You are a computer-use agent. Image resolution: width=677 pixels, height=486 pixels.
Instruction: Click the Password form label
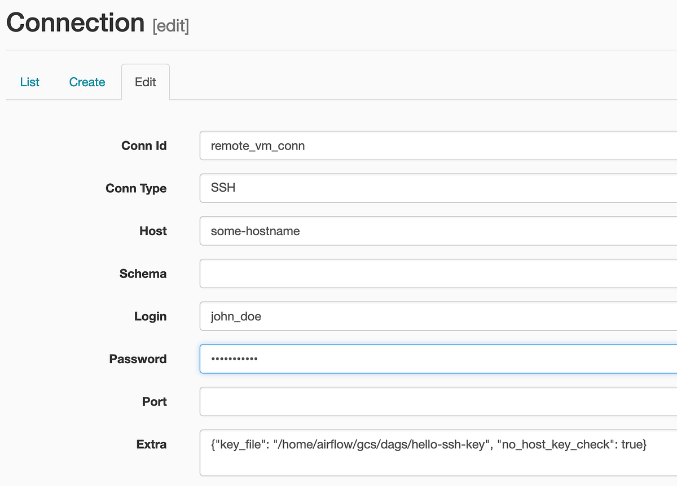138,359
